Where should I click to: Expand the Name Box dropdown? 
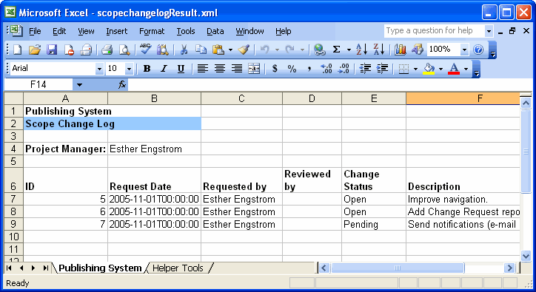[79, 85]
